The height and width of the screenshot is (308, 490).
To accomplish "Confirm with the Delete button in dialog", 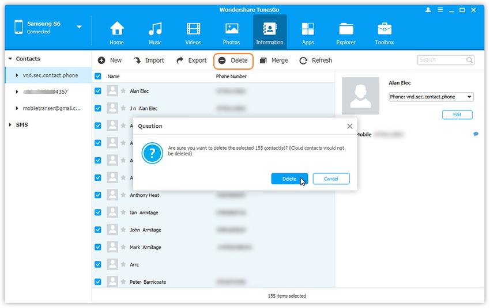I will 289,179.
